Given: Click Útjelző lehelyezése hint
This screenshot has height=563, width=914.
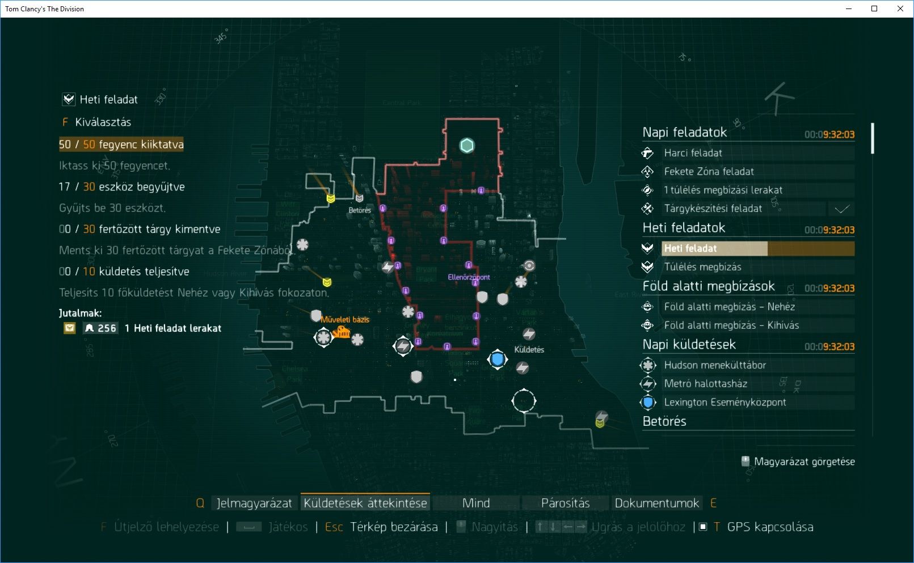Looking at the screenshot, I should pyautogui.click(x=159, y=527).
